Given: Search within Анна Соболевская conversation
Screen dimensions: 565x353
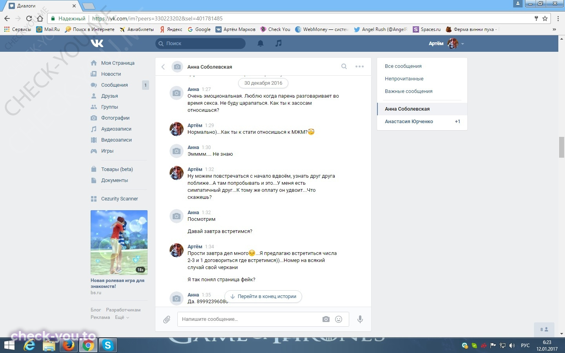Looking at the screenshot, I should pos(344,67).
